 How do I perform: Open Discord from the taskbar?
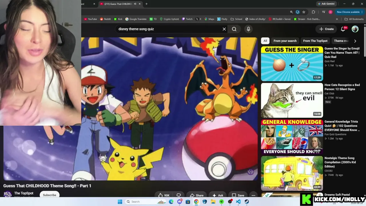(x=180, y=202)
